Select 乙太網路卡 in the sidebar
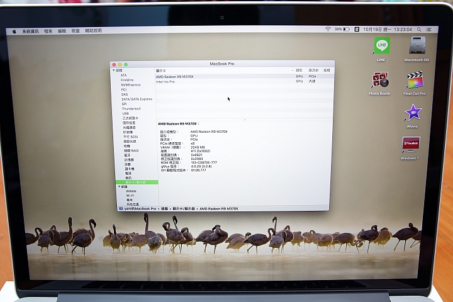453x302 pixels. pos(130,118)
